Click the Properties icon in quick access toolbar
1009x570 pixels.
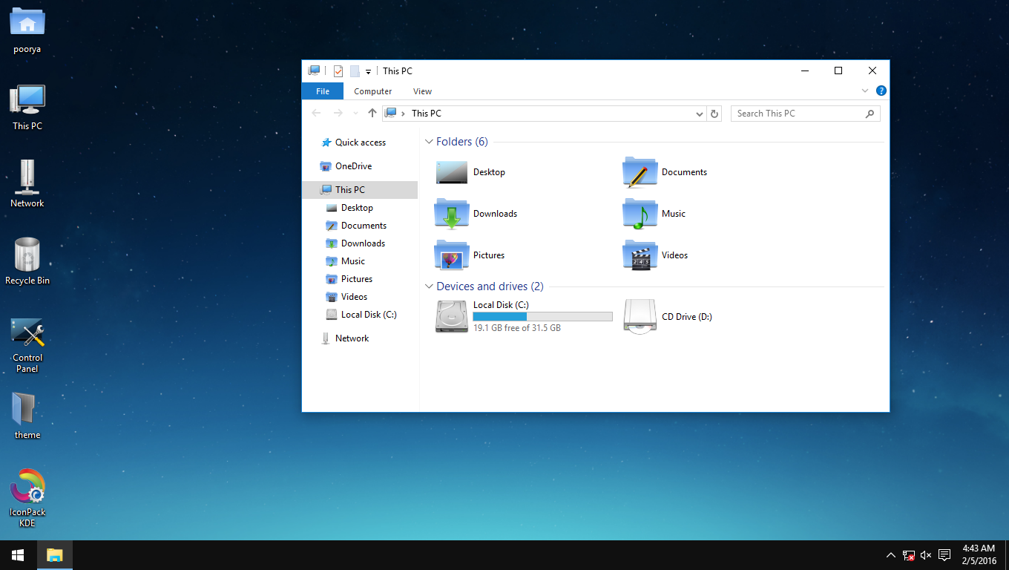[338, 71]
